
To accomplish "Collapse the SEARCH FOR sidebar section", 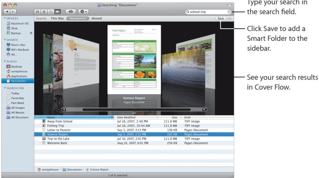I will tap(5, 88).
